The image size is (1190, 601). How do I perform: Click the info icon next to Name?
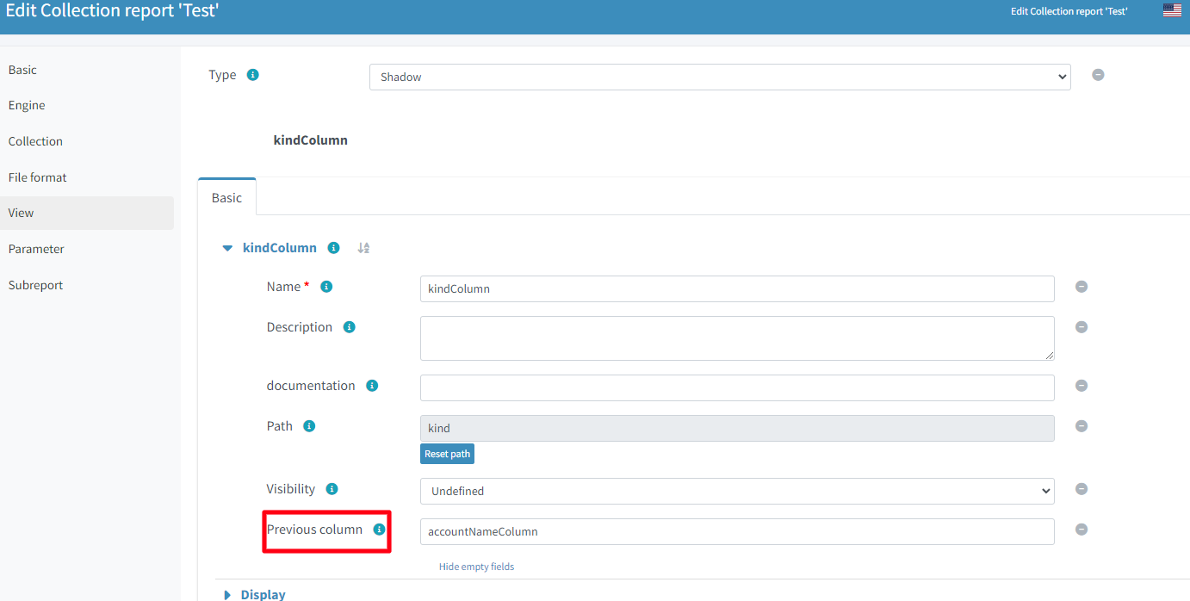pyautogui.click(x=326, y=287)
